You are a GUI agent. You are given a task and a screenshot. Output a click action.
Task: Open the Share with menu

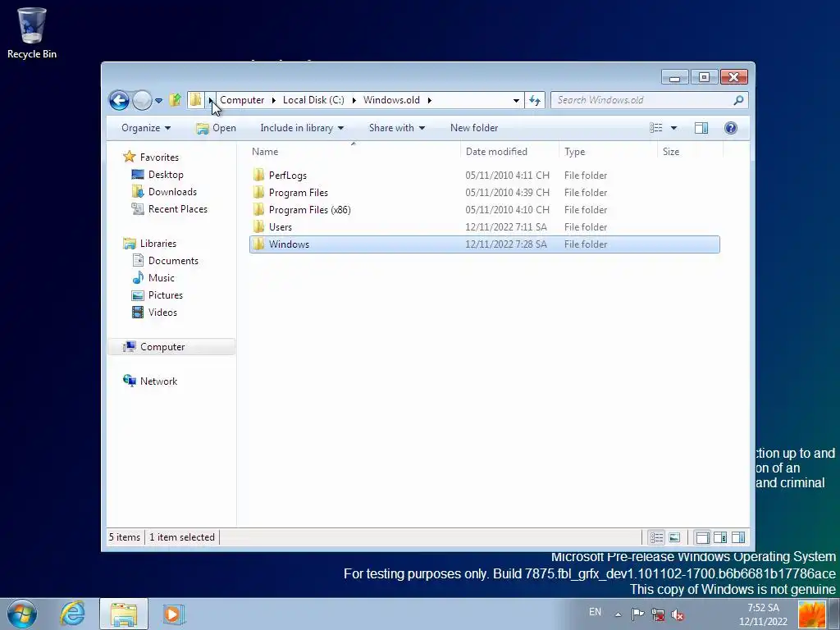[x=396, y=128]
